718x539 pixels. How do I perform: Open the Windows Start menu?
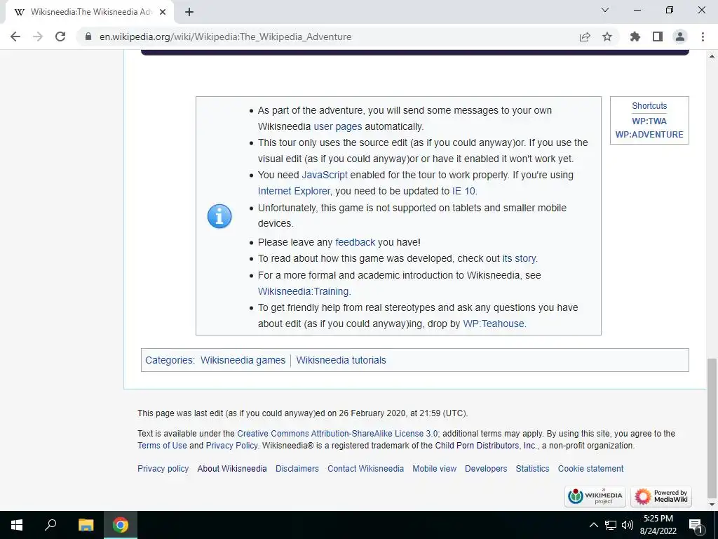(x=17, y=525)
